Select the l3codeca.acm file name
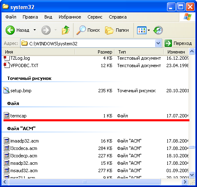The image size is (197, 187). 24,148
